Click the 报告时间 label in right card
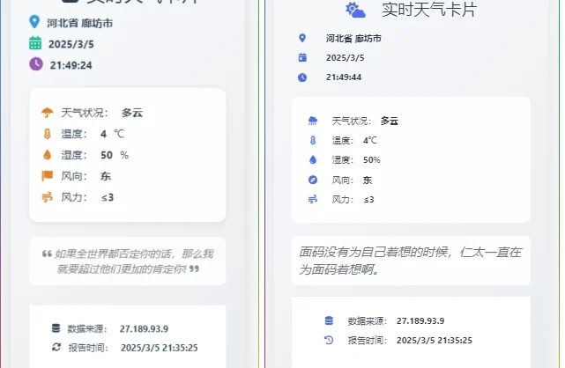 point(368,340)
